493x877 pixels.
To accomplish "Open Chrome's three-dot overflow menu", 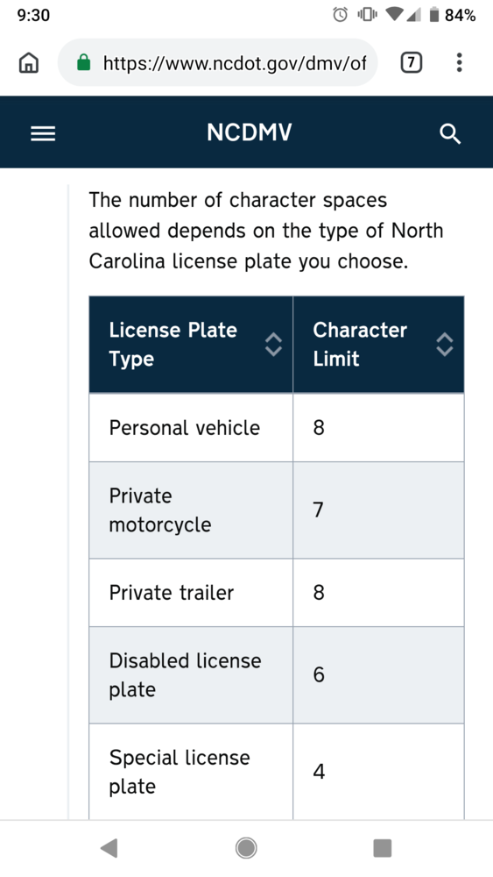I will pos(459,62).
